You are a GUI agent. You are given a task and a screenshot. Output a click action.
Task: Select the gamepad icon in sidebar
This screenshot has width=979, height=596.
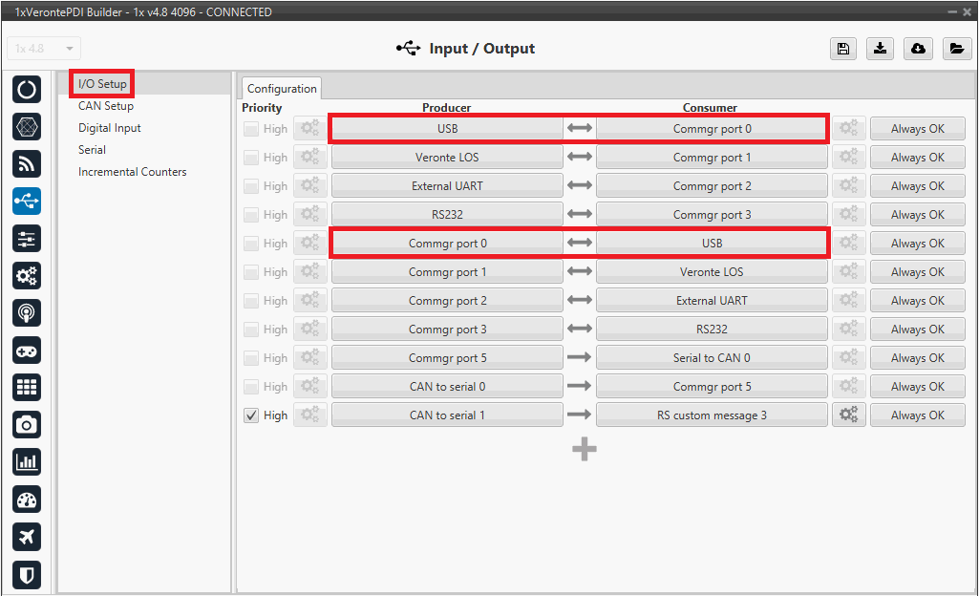27,351
